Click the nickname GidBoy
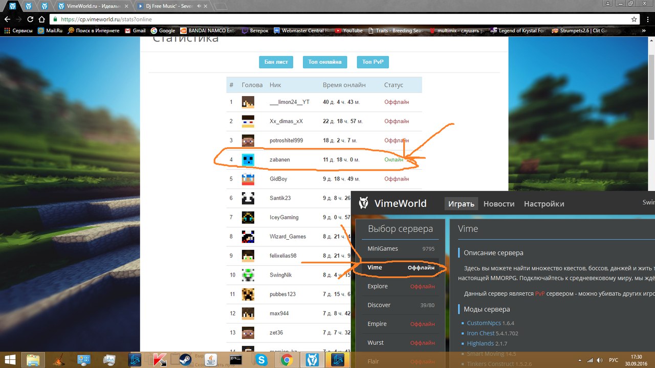 pos(278,179)
